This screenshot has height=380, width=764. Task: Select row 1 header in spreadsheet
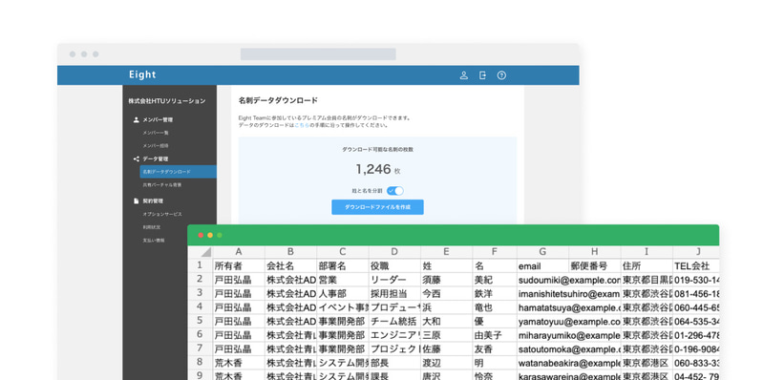click(x=200, y=265)
